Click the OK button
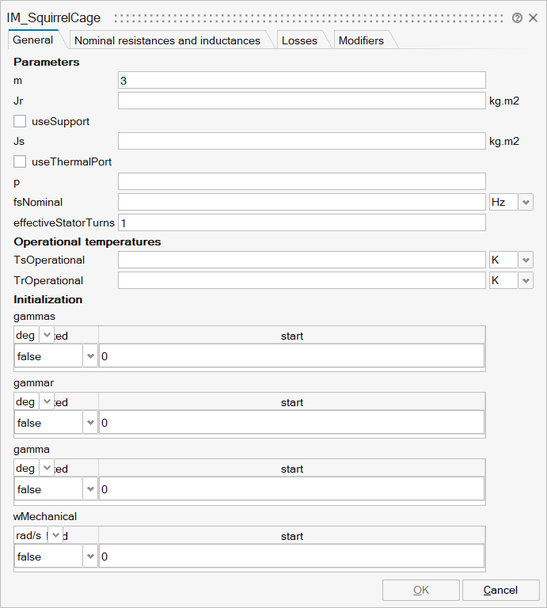This screenshot has height=608, width=547. [x=420, y=590]
